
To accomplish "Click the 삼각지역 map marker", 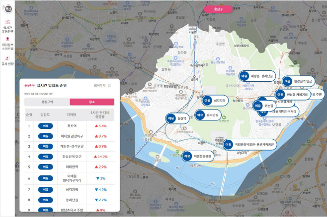I will click(215, 101).
